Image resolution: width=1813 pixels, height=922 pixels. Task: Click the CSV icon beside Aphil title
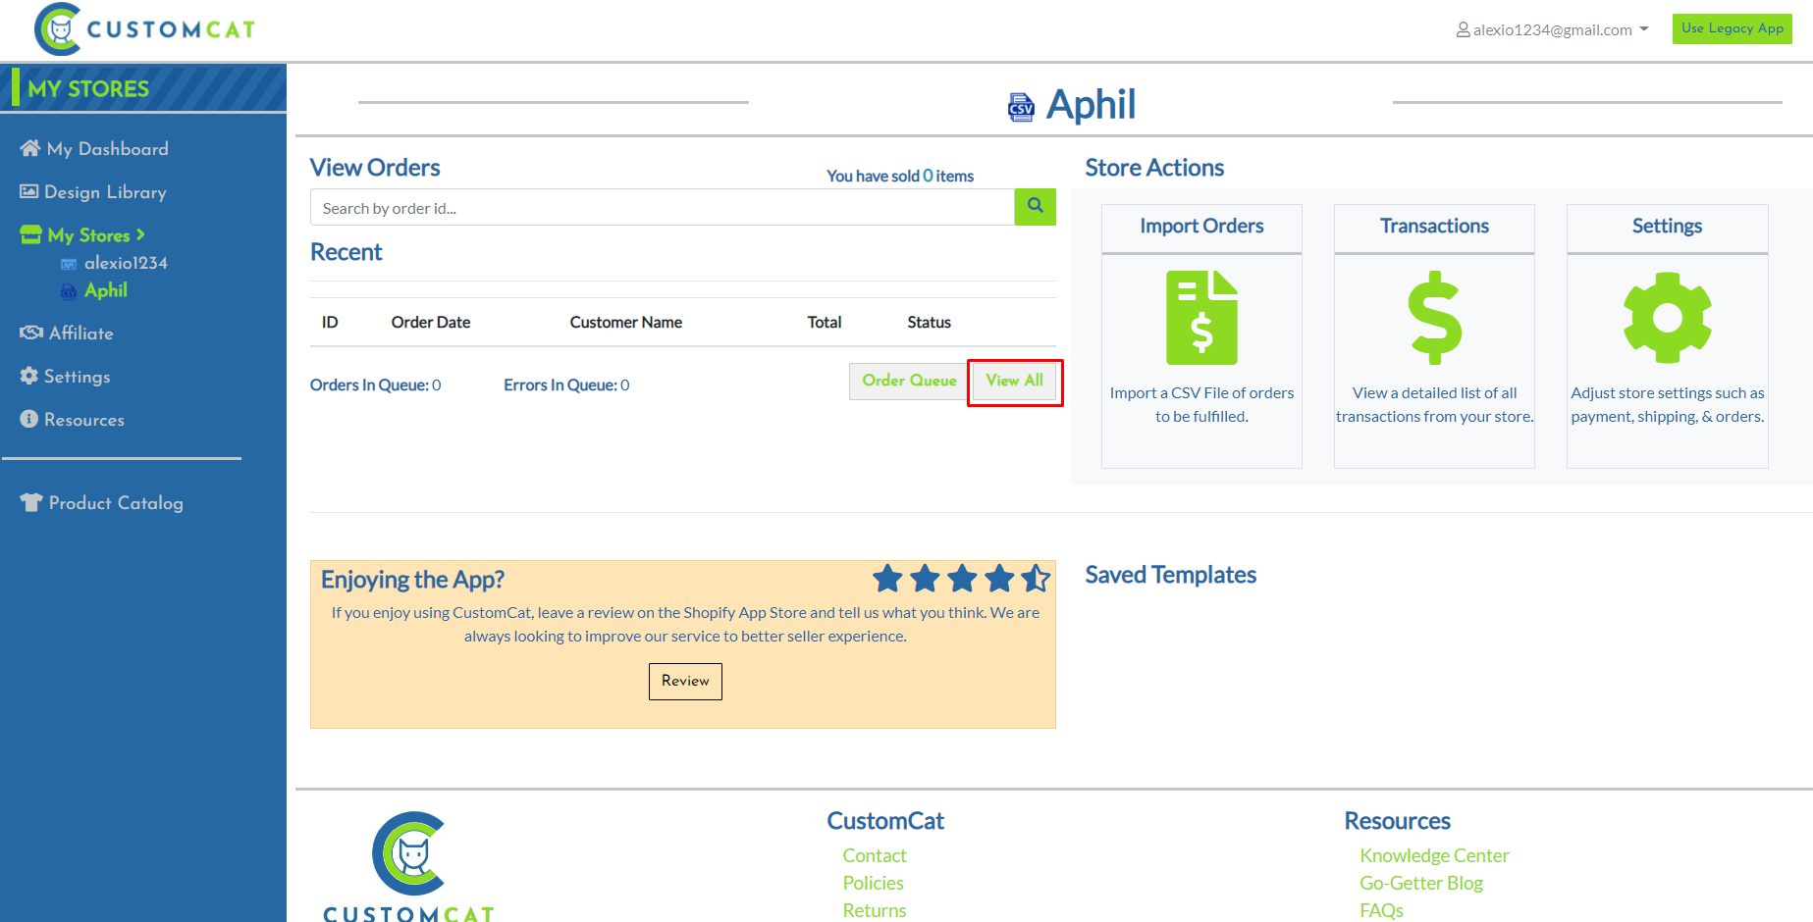[x=1021, y=106]
